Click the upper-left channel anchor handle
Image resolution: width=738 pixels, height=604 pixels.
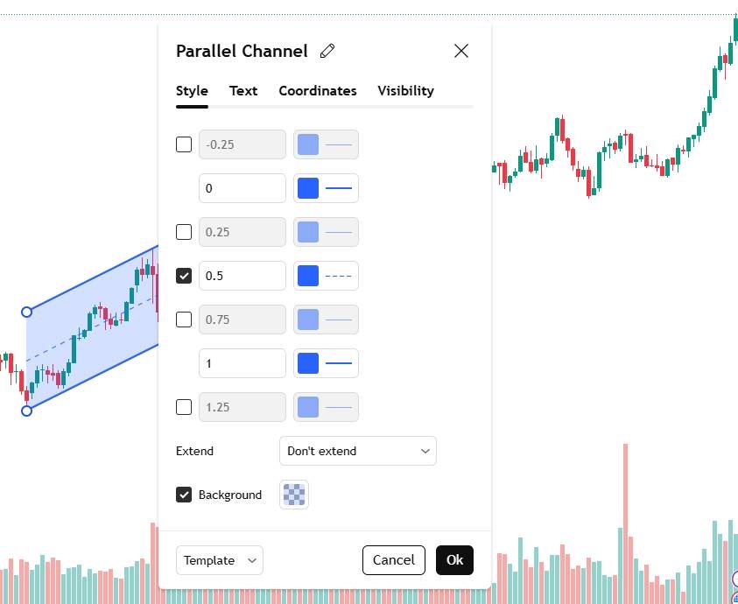pyautogui.click(x=26, y=312)
